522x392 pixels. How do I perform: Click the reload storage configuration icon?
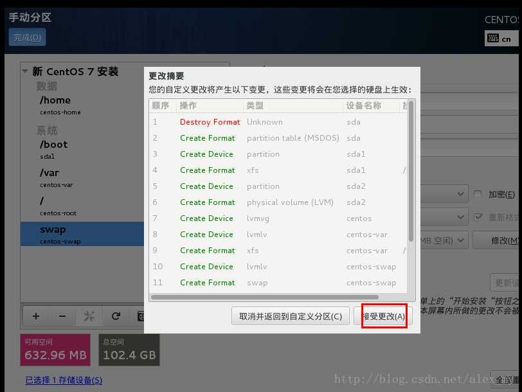click(116, 316)
